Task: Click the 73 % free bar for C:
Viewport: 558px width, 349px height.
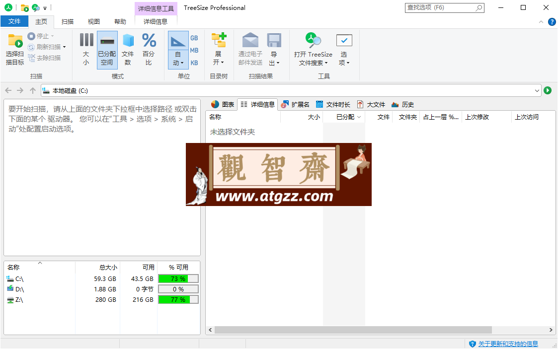Action: 178,279
